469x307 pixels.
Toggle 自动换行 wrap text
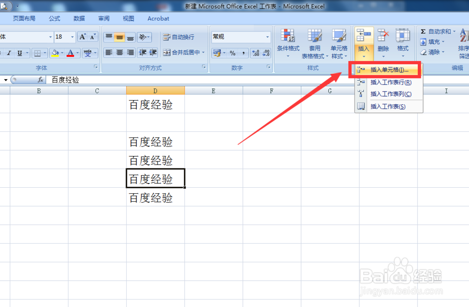coord(179,37)
